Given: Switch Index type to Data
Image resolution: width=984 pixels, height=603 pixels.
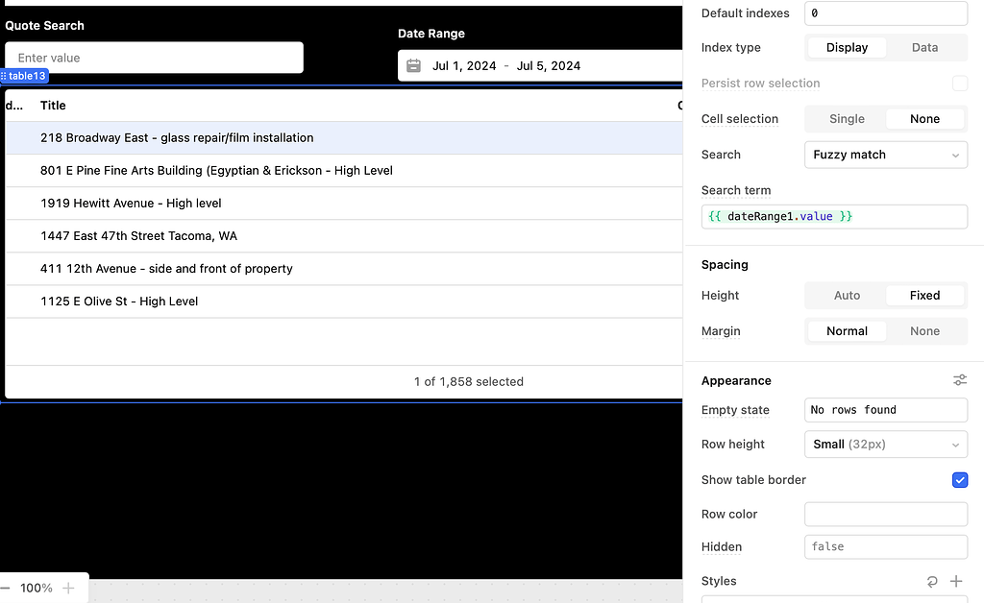Looking at the screenshot, I should tap(924, 48).
